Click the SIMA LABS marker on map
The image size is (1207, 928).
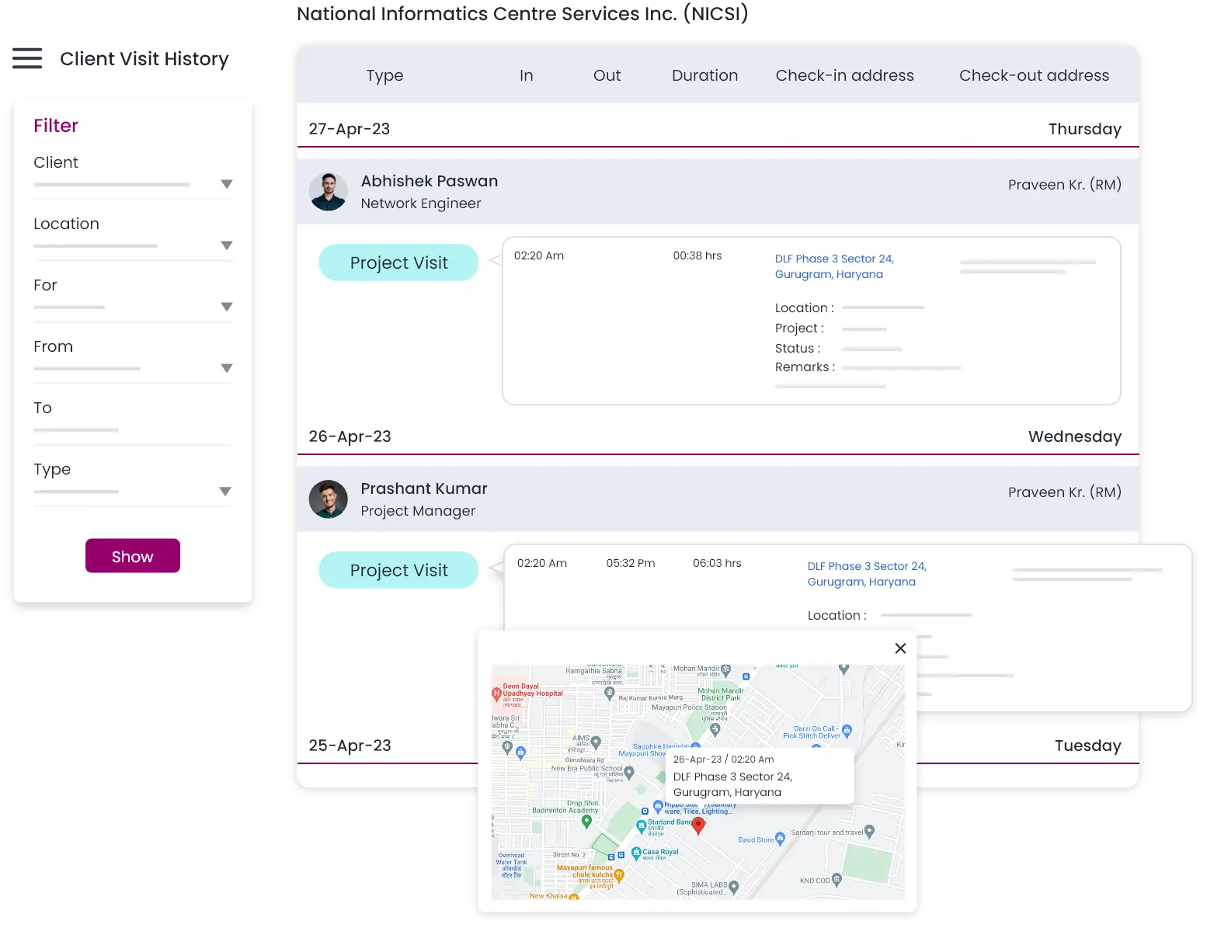click(734, 887)
